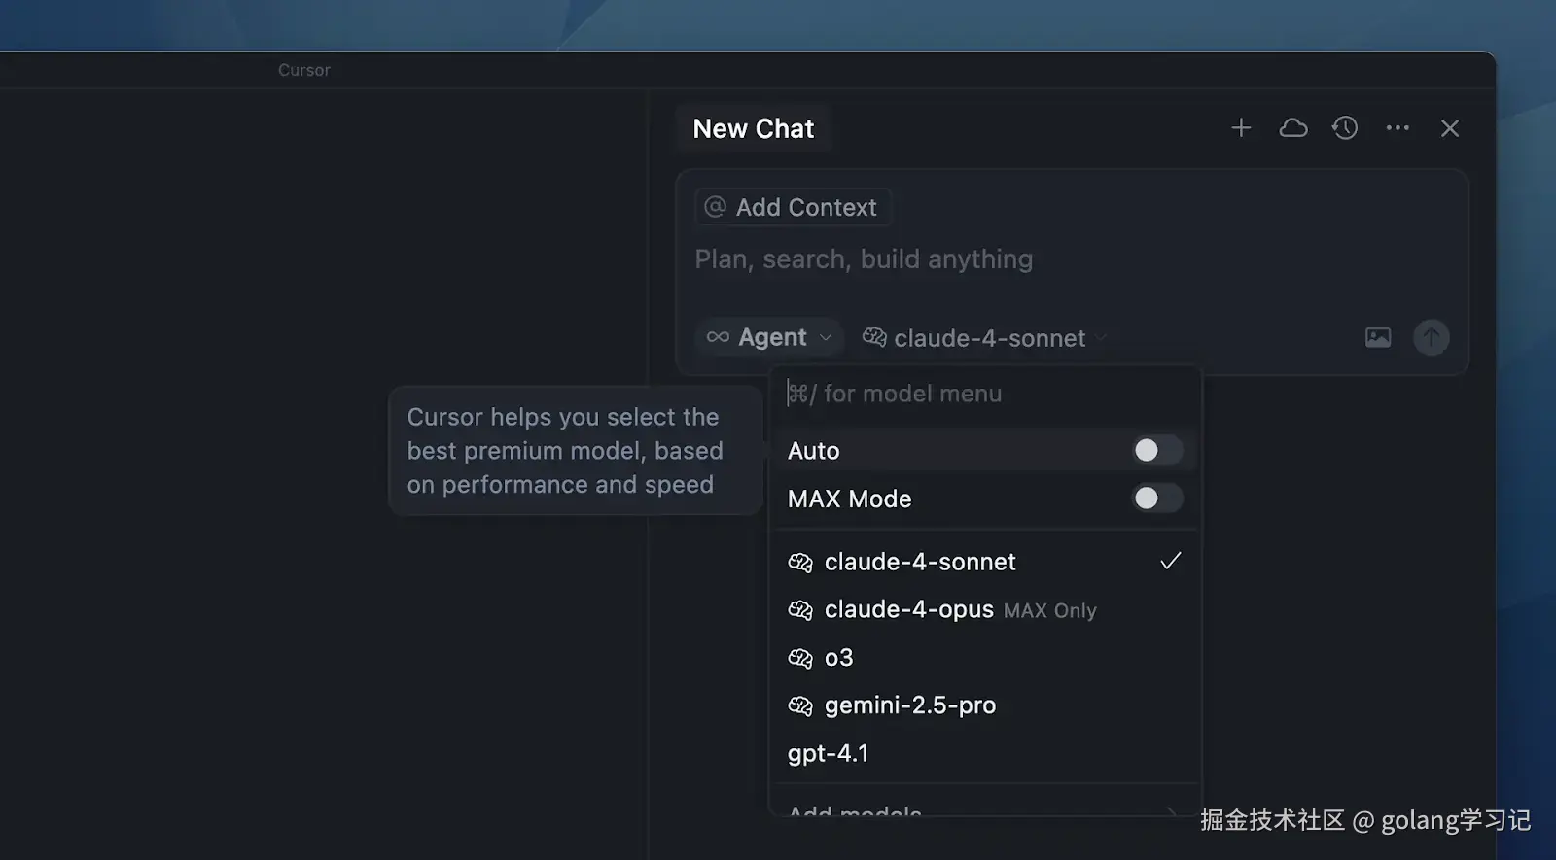Click the image attachment icon
This screenshot has height=860, width=1556.
[1378, 337]
